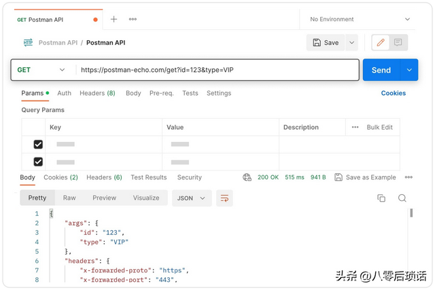Open the JSON format dropdown
This screenshot has width=435, height=290.
click(x=192, y=198)
